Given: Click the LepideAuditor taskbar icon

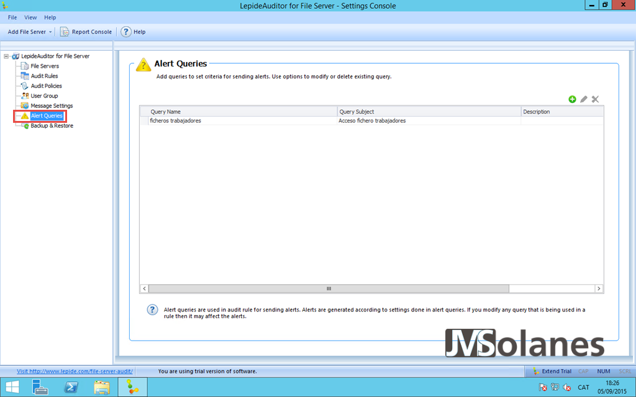Looking at the screenshot, I should pyautogui.click(x=132, y=387).
